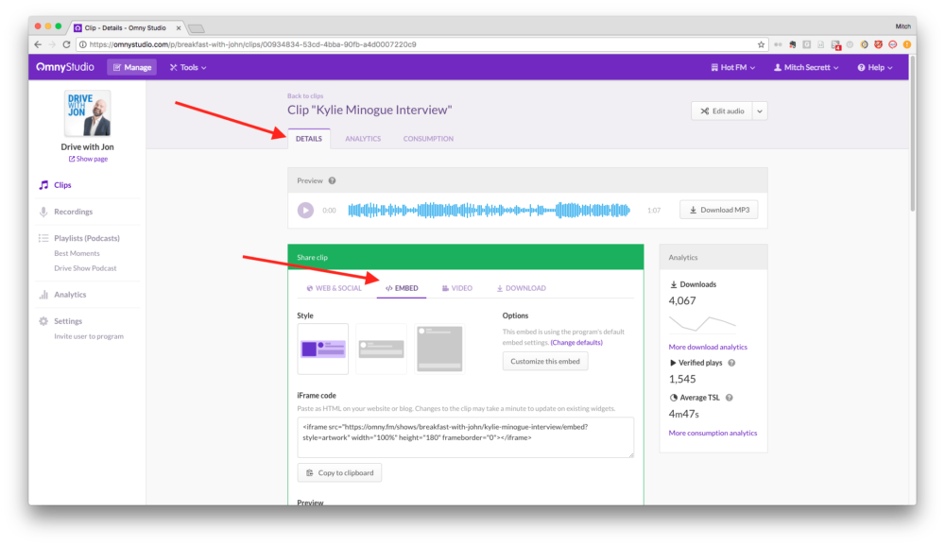Open the Mitch Secrett account dropdown
The image size is (945, 546).
point(806,67)
